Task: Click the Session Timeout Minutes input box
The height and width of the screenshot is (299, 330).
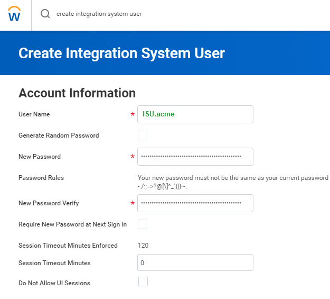Action: click(195, 262)
